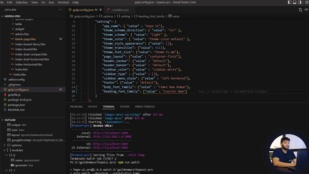The image size is (309, 174).
Task: Open index-dual-horizontal.hbs file
Action: tap(32, 59)
